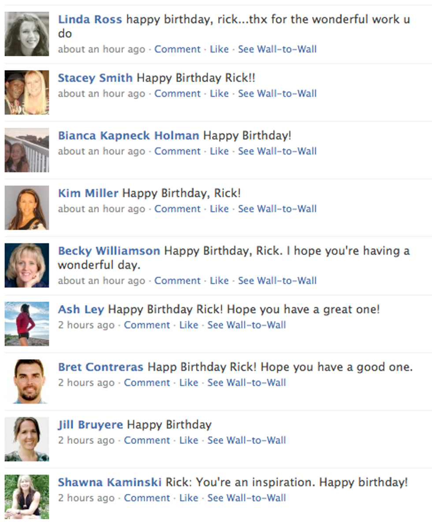Open the Bret Contreras name link
The width and height of the screenshot is (432, 524).
pos(101,367)
